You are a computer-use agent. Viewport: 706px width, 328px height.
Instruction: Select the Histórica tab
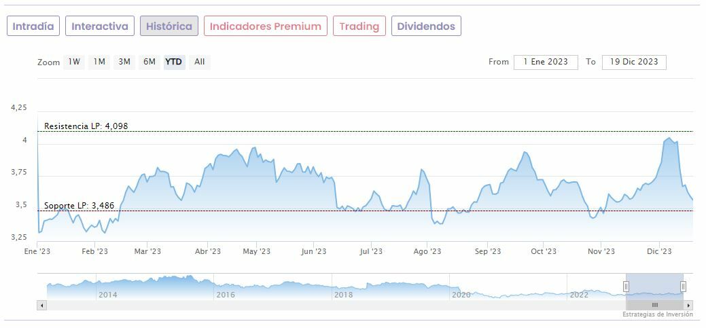point(169,26)
